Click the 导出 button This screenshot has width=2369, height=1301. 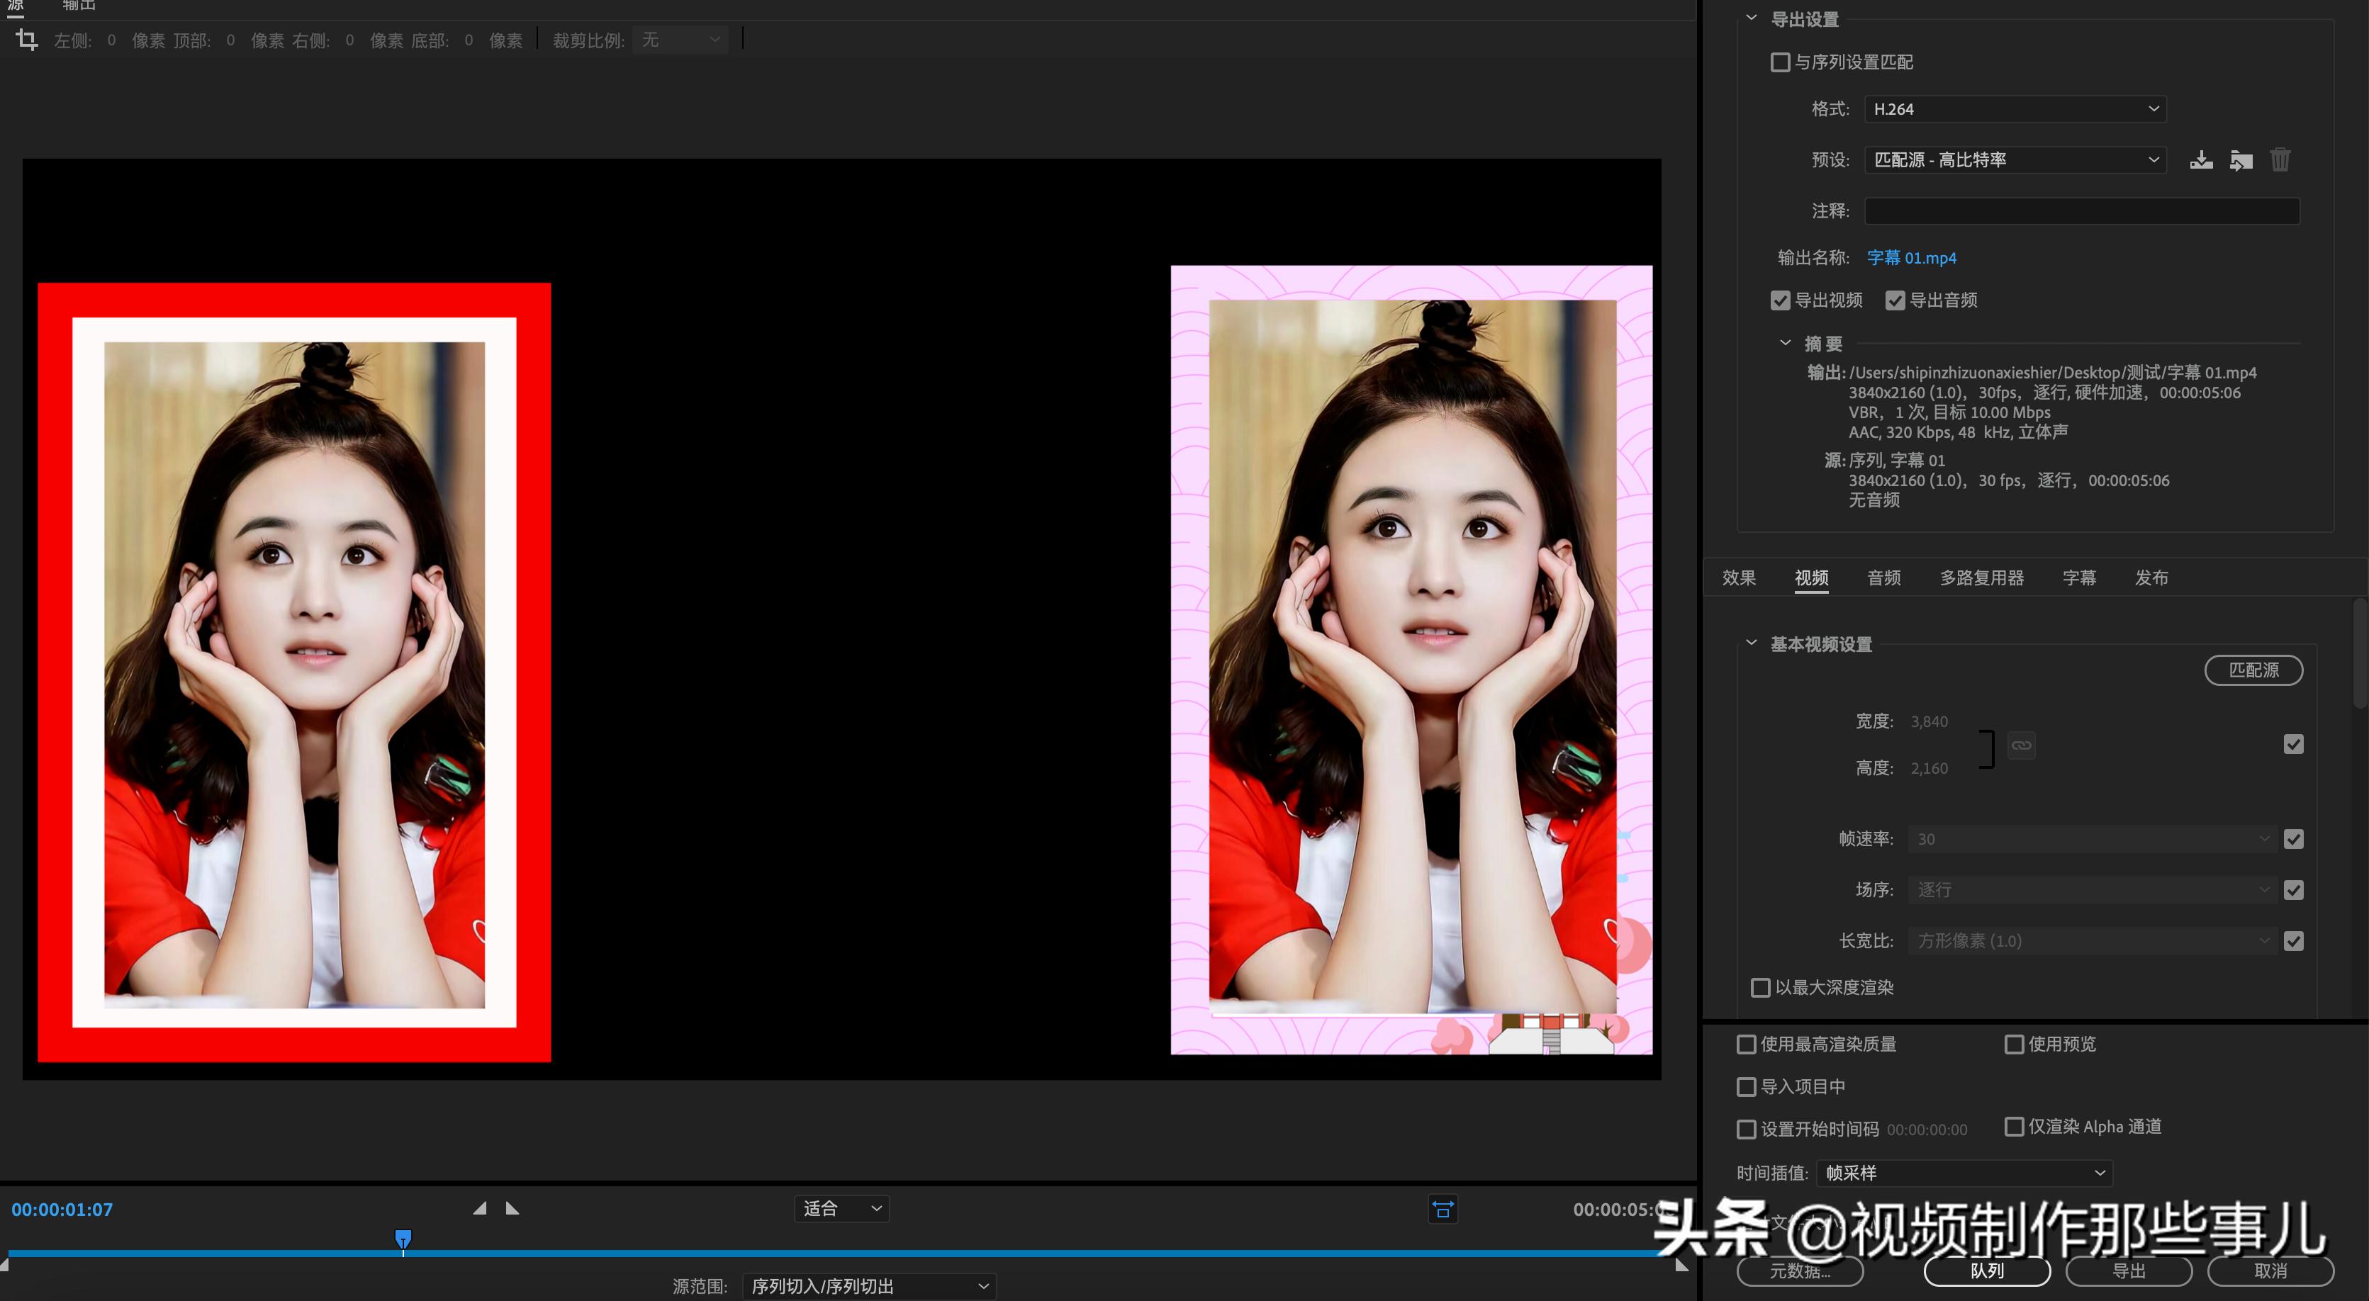point(2127,1271)
